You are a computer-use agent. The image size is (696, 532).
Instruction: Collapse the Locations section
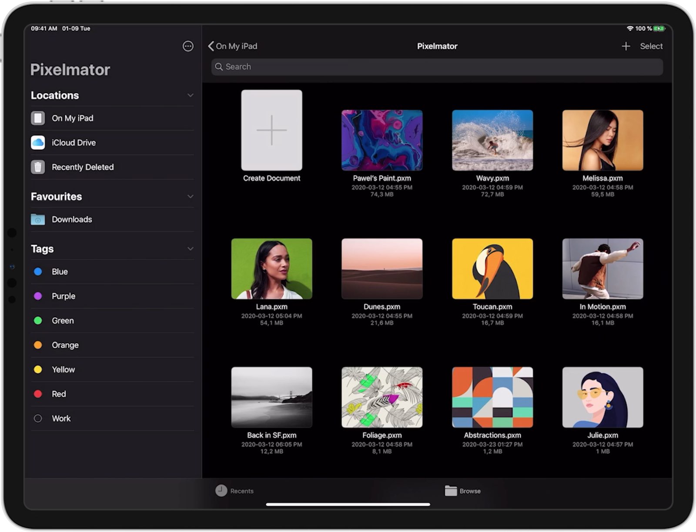click(190, 95)
